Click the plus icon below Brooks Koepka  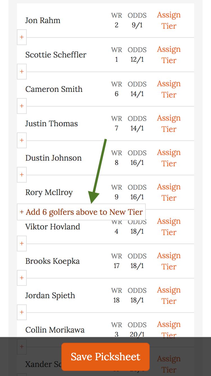click(x=22, y=278)
